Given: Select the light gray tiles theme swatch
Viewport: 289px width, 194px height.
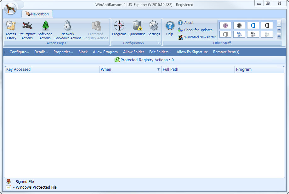Looking at the screenshot, I should click(267, 34).
